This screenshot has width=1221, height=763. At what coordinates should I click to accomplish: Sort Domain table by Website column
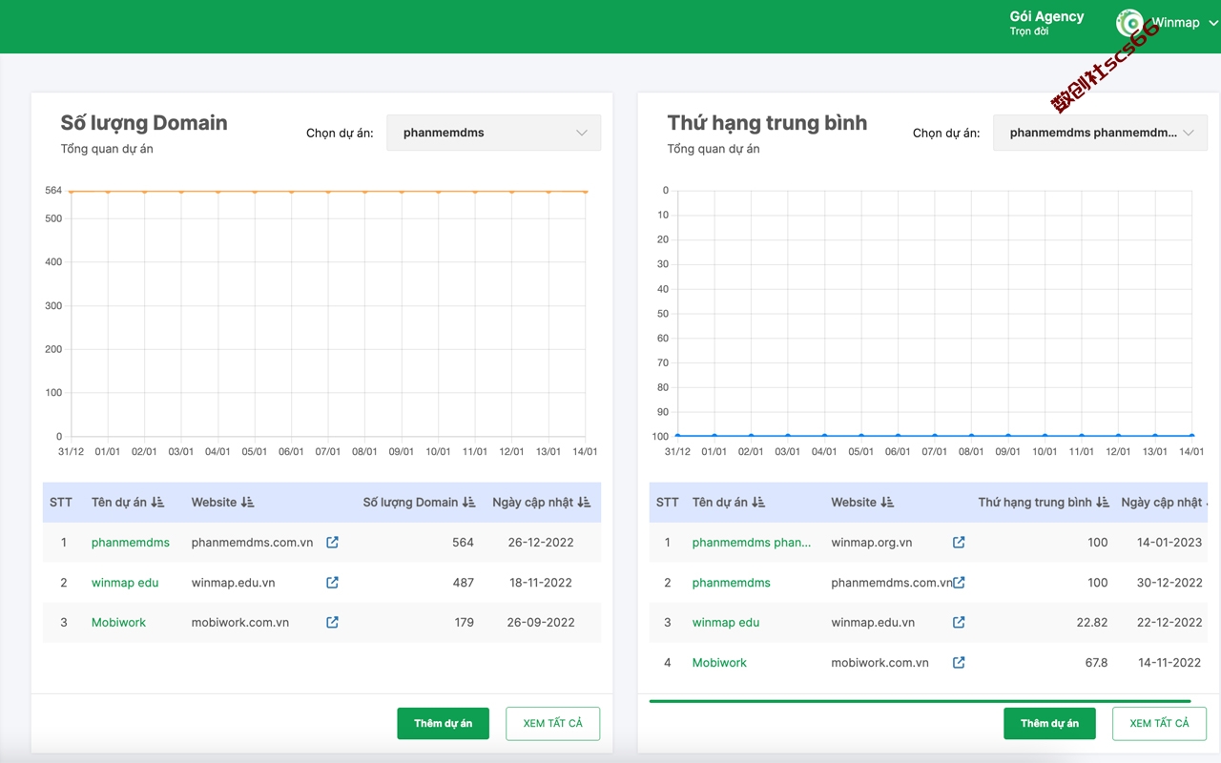pyautogui.click(x=247, y=502)
